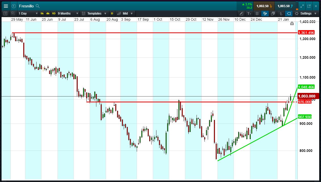The width and height of the screenshot is (321, 182).
Task: Select the 1D interval shortcut
Action: coord(54,14)
